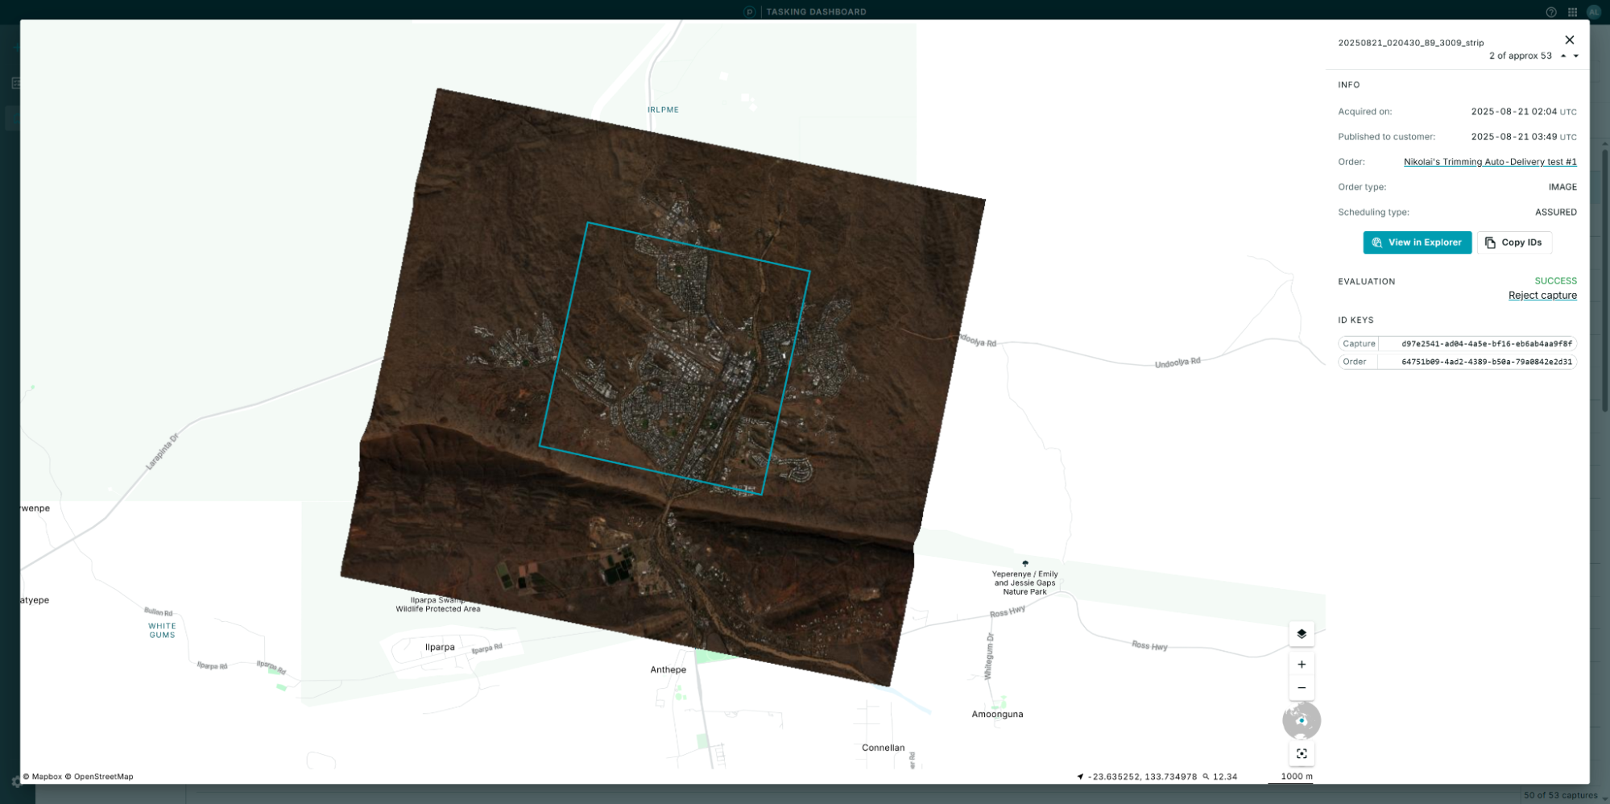Go to previous capture with up arrow

[1563, 56]
